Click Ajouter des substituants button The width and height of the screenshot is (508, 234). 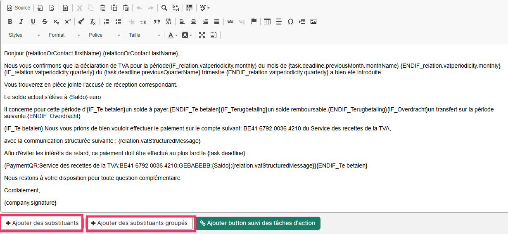(x=42, y=223)
